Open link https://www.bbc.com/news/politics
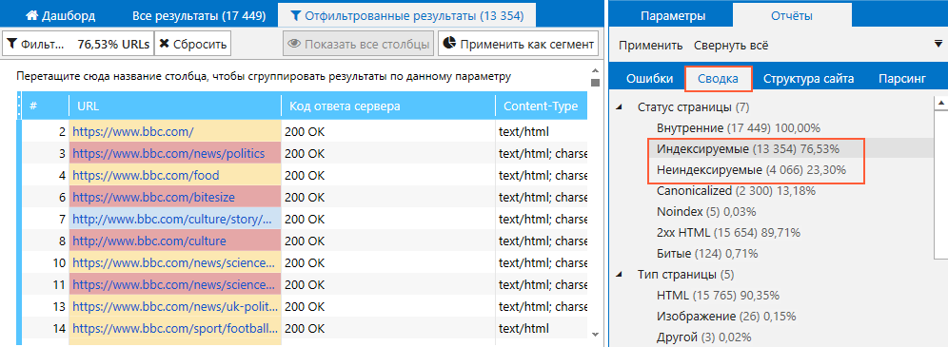This screenshot has height=347, width=948. click(168, 153)
